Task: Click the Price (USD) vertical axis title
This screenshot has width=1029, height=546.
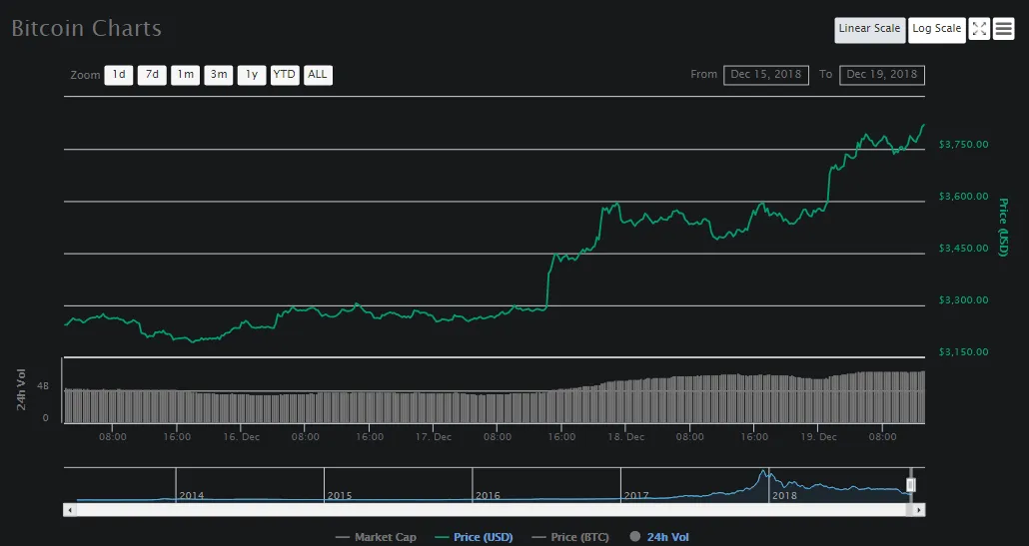Action: pyautogui.click(x=1003, y=227)
